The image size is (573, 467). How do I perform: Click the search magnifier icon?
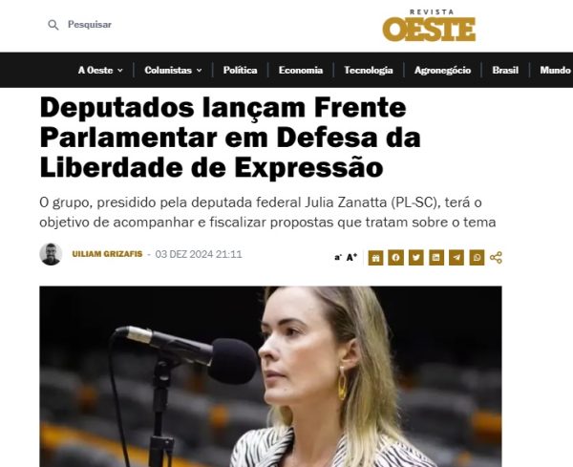coord(53,25)
